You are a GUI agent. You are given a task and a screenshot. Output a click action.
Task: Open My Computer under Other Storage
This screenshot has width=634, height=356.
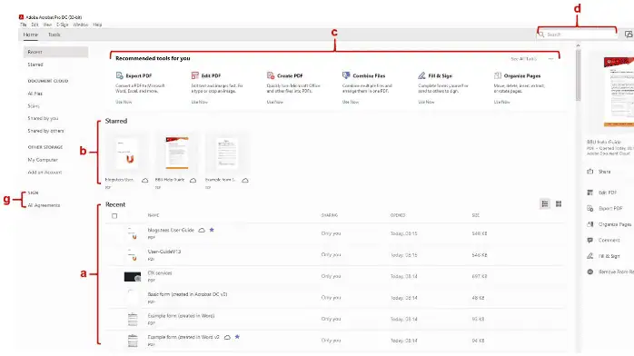point(43,160)
